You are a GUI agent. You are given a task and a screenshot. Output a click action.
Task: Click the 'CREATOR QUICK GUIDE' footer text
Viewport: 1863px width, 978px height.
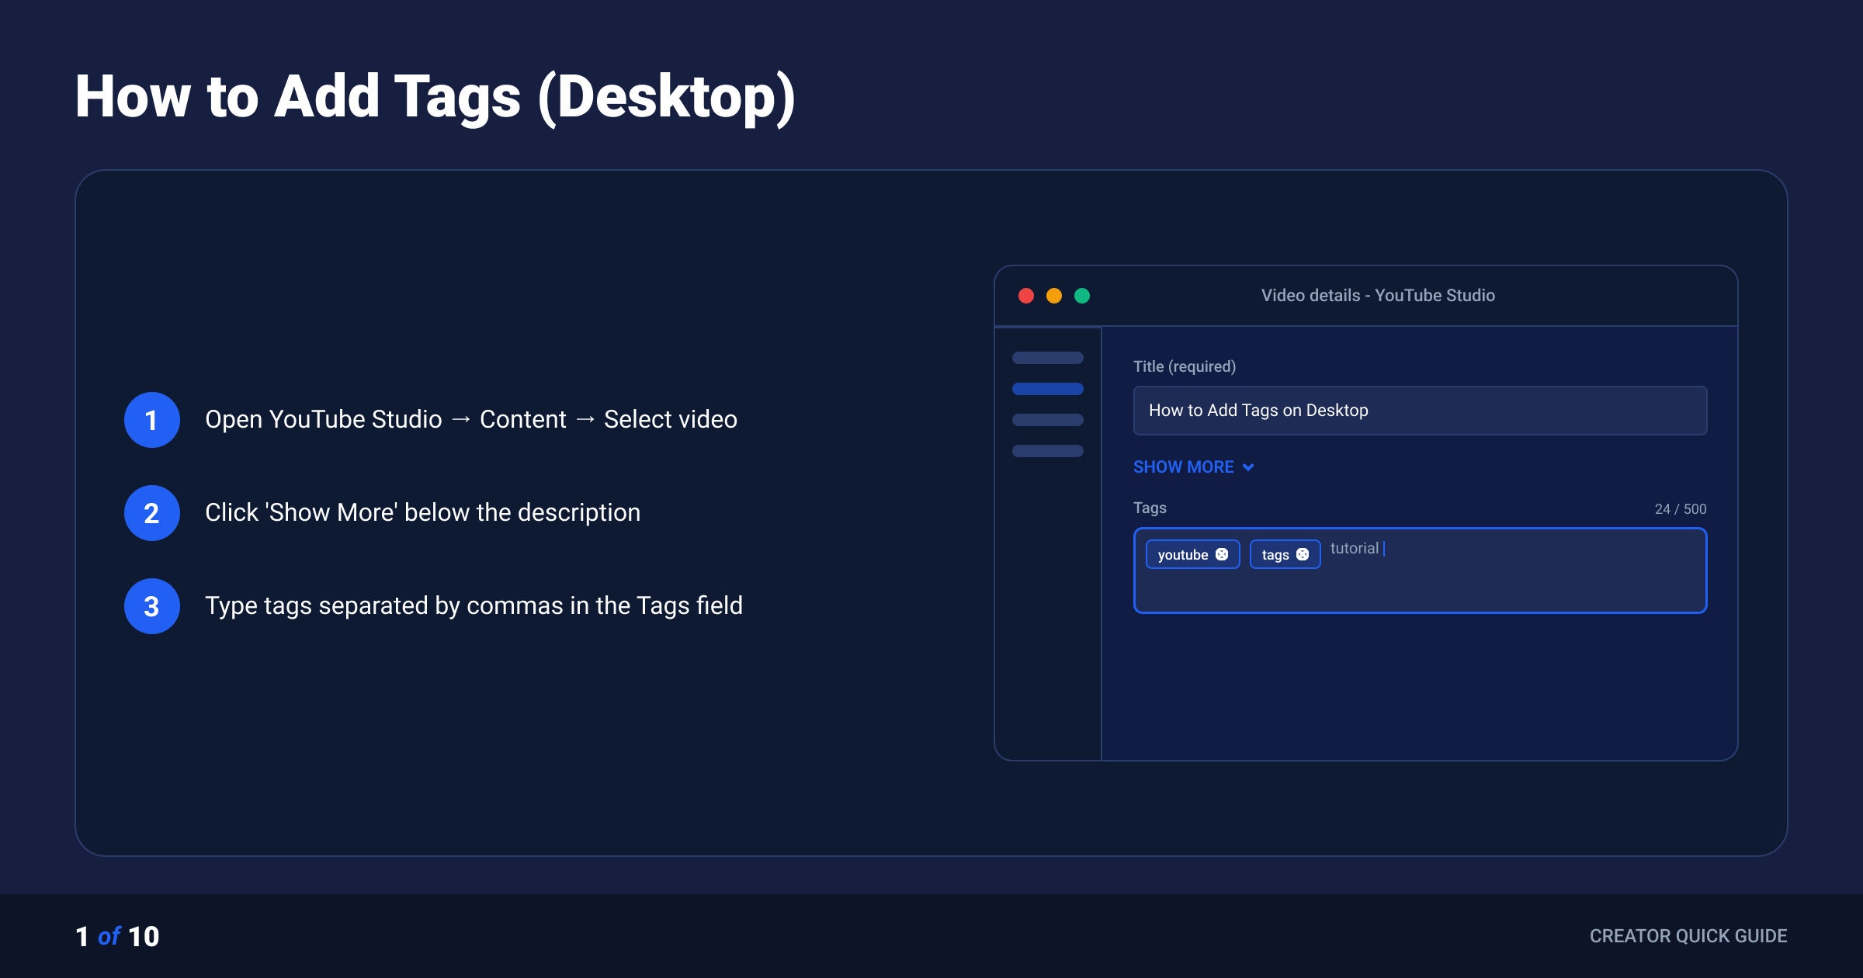point(1688,936)
